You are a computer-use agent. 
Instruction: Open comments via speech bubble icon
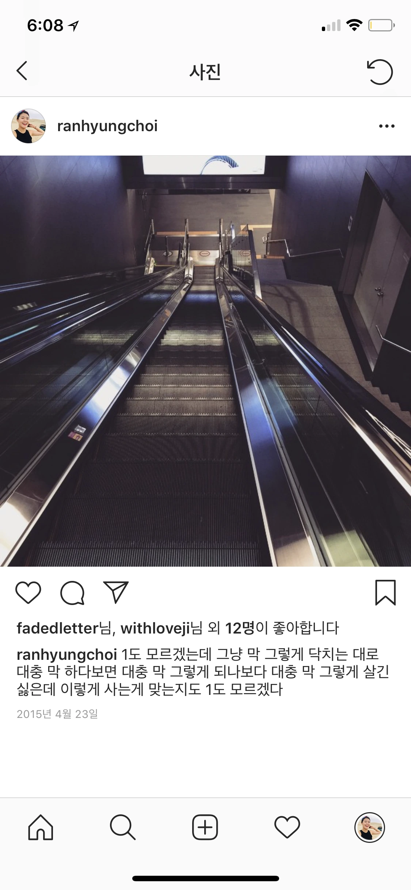pos(72,593)
